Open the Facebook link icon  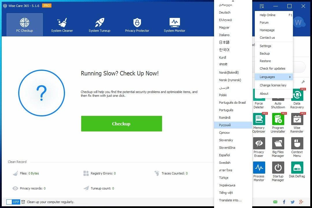pyautogui.click(x=284, y=202)
